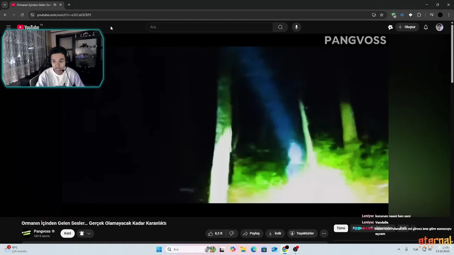Open the green extension with badge 12
454x255 pixels.
(394, 15)
